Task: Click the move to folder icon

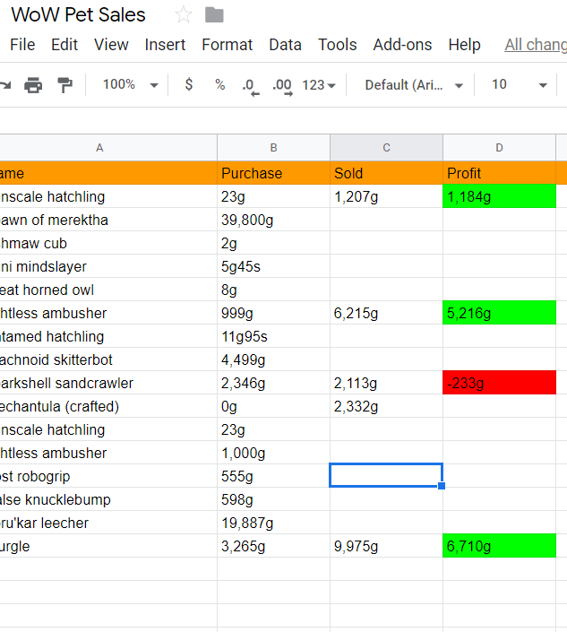Action: pos(214,15)
